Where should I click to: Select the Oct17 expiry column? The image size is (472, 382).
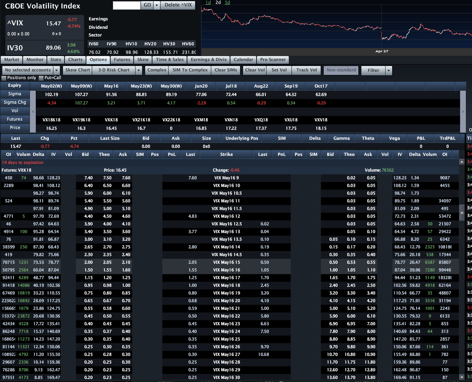click(x=321, y=86)
